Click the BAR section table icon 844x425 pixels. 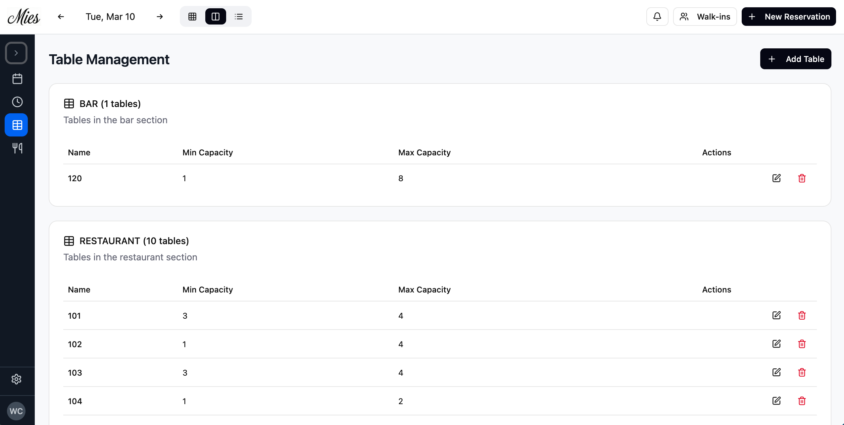[x=69, y=104]
